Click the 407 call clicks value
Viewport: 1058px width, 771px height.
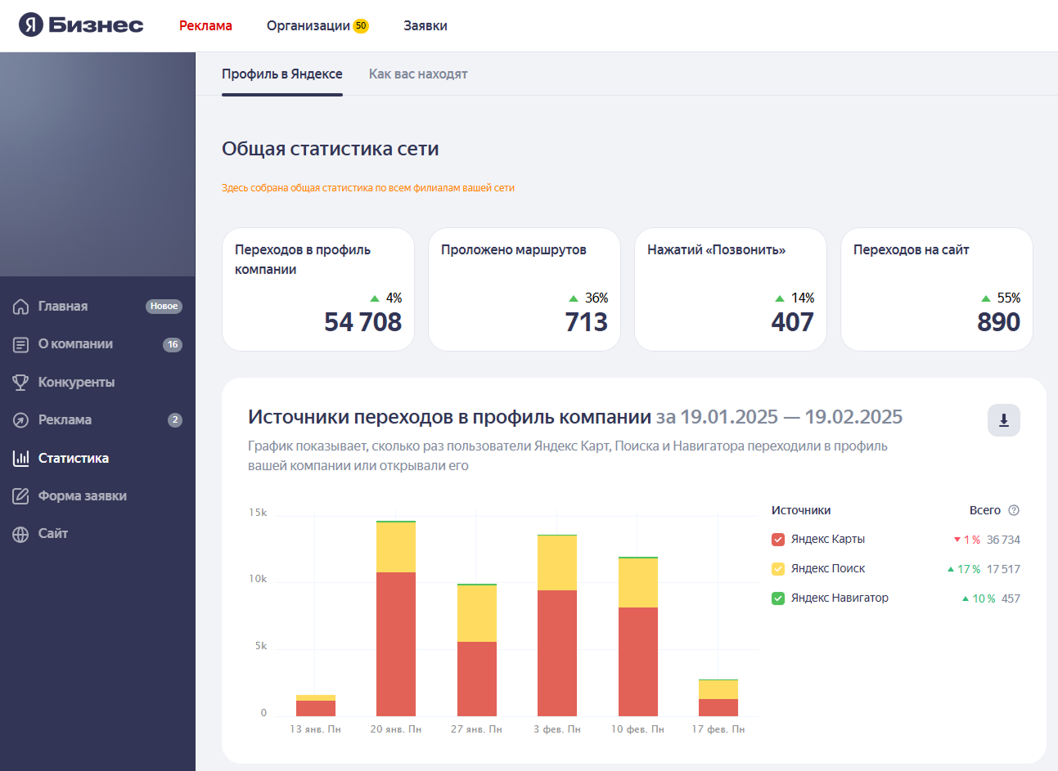[x=793, y=322]
